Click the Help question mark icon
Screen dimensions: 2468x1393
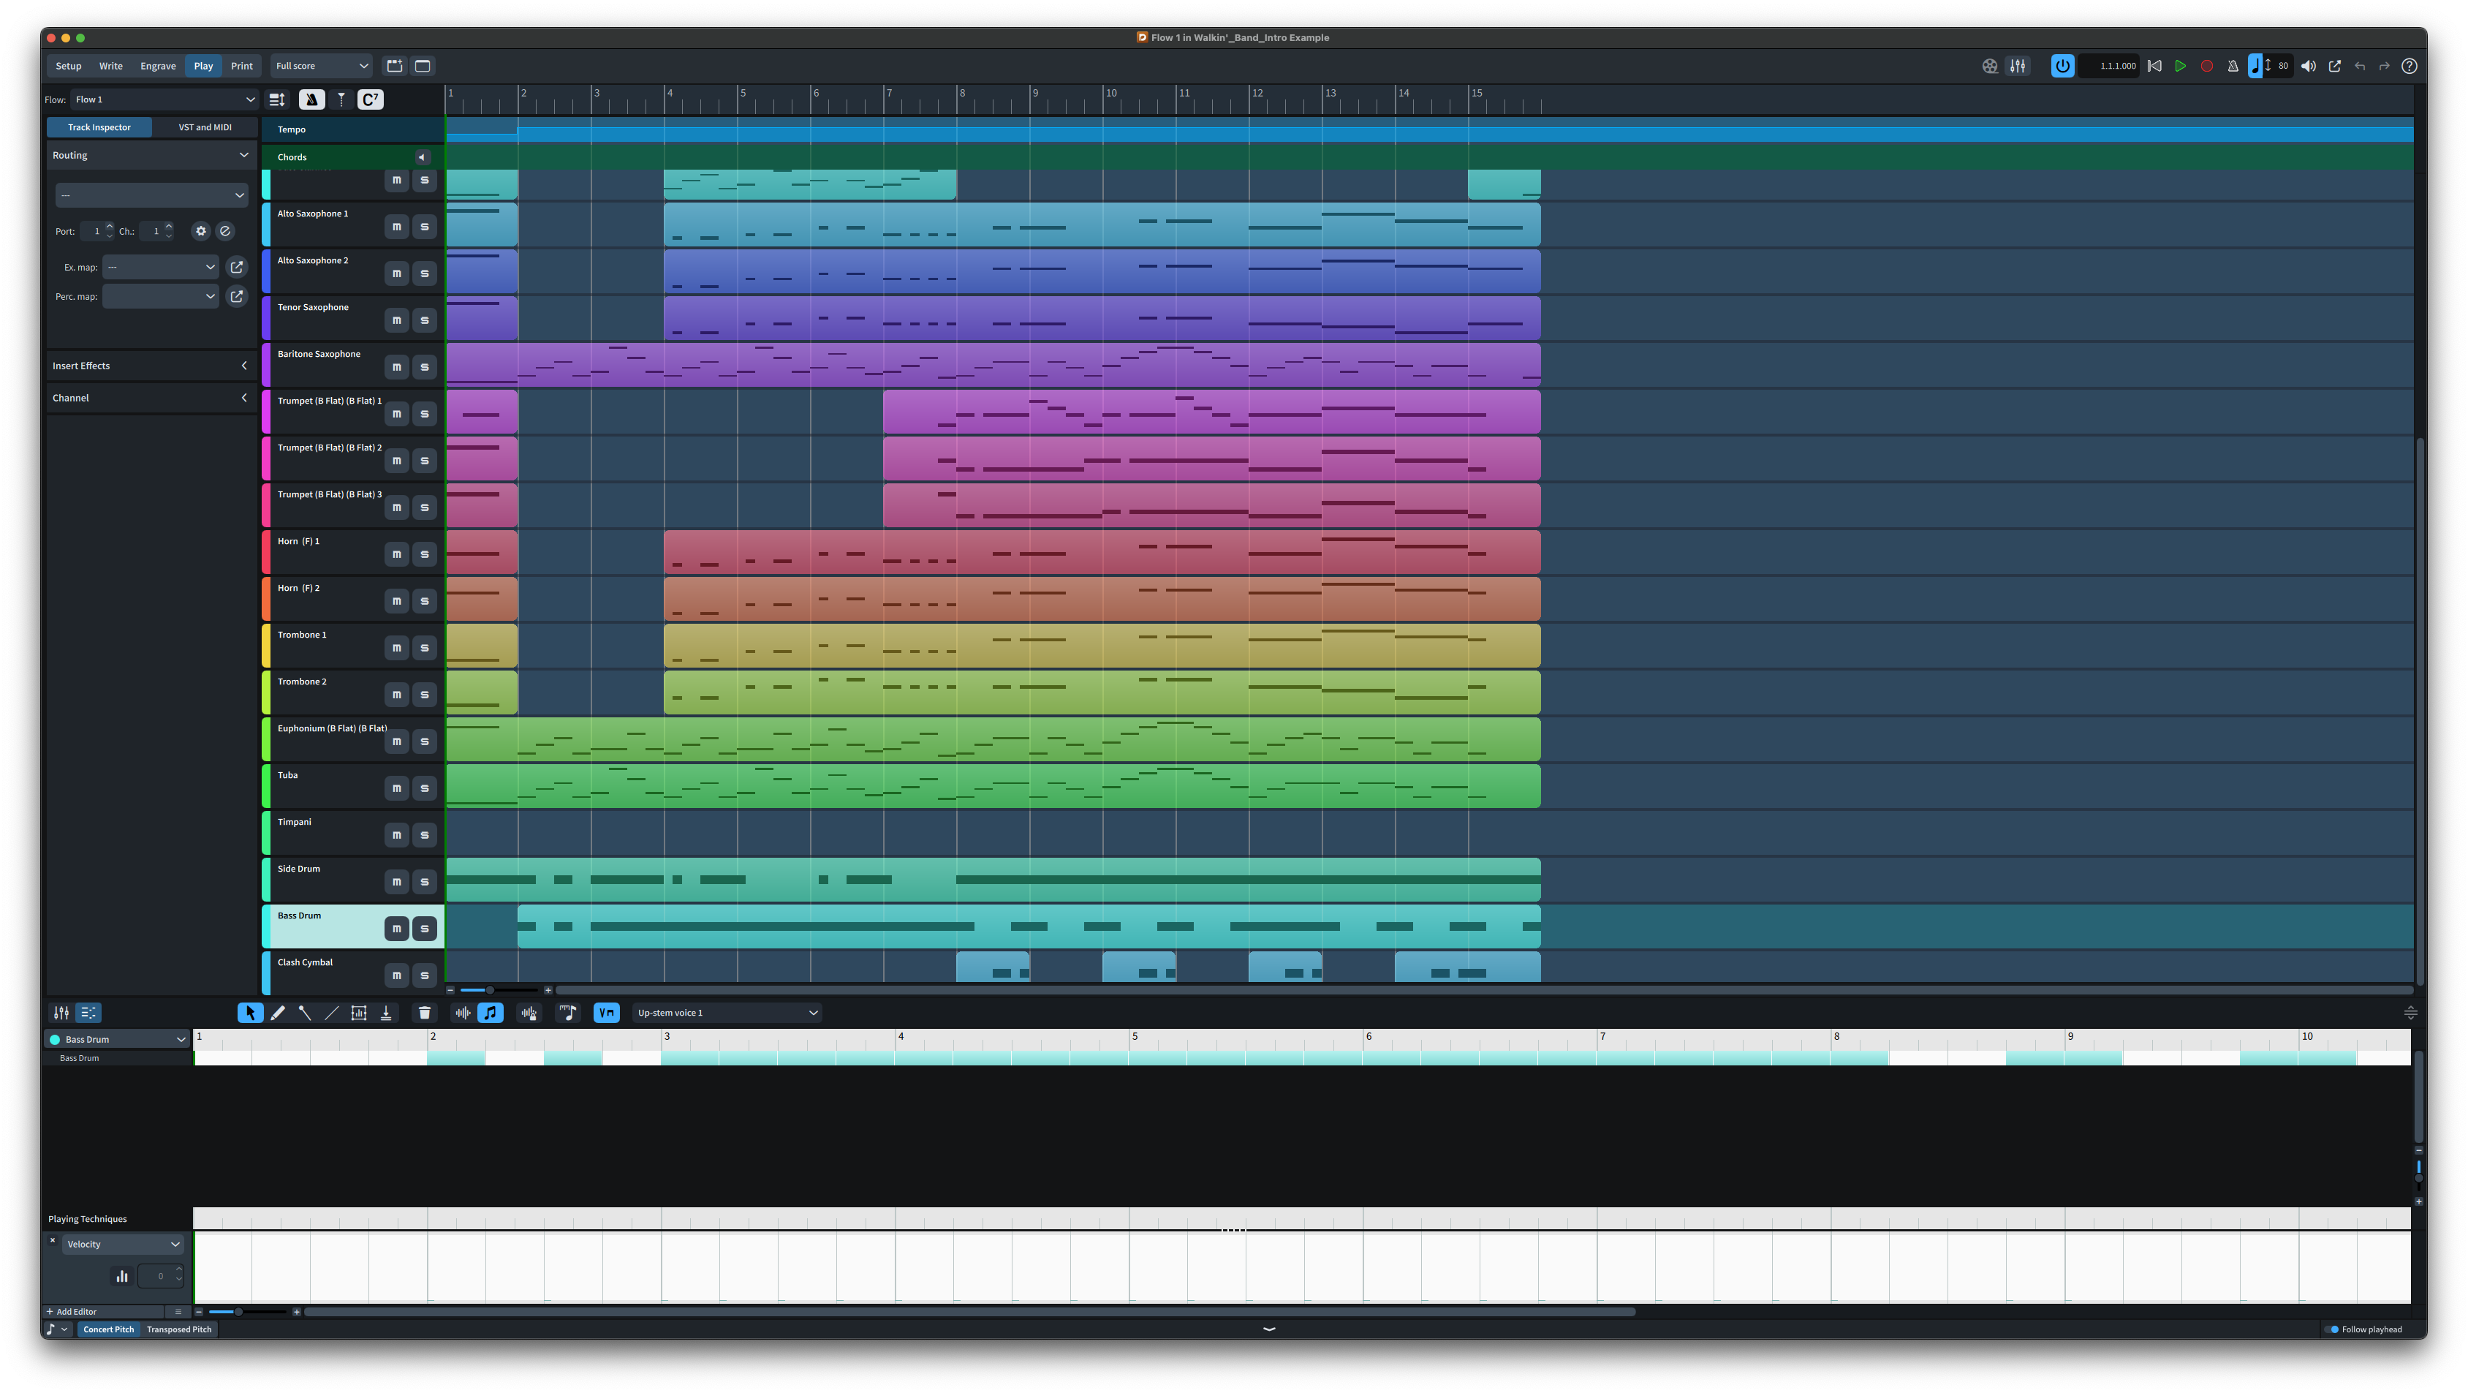click(2409, 66)
